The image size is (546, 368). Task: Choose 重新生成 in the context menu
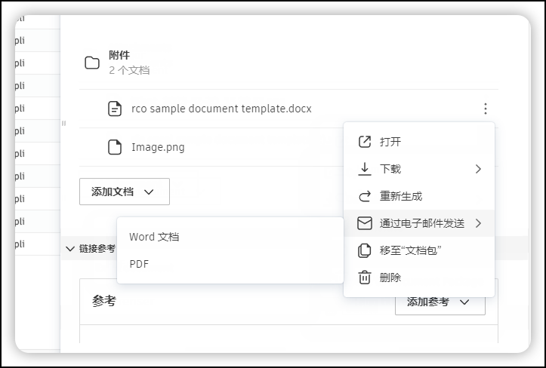coord(401,196)
